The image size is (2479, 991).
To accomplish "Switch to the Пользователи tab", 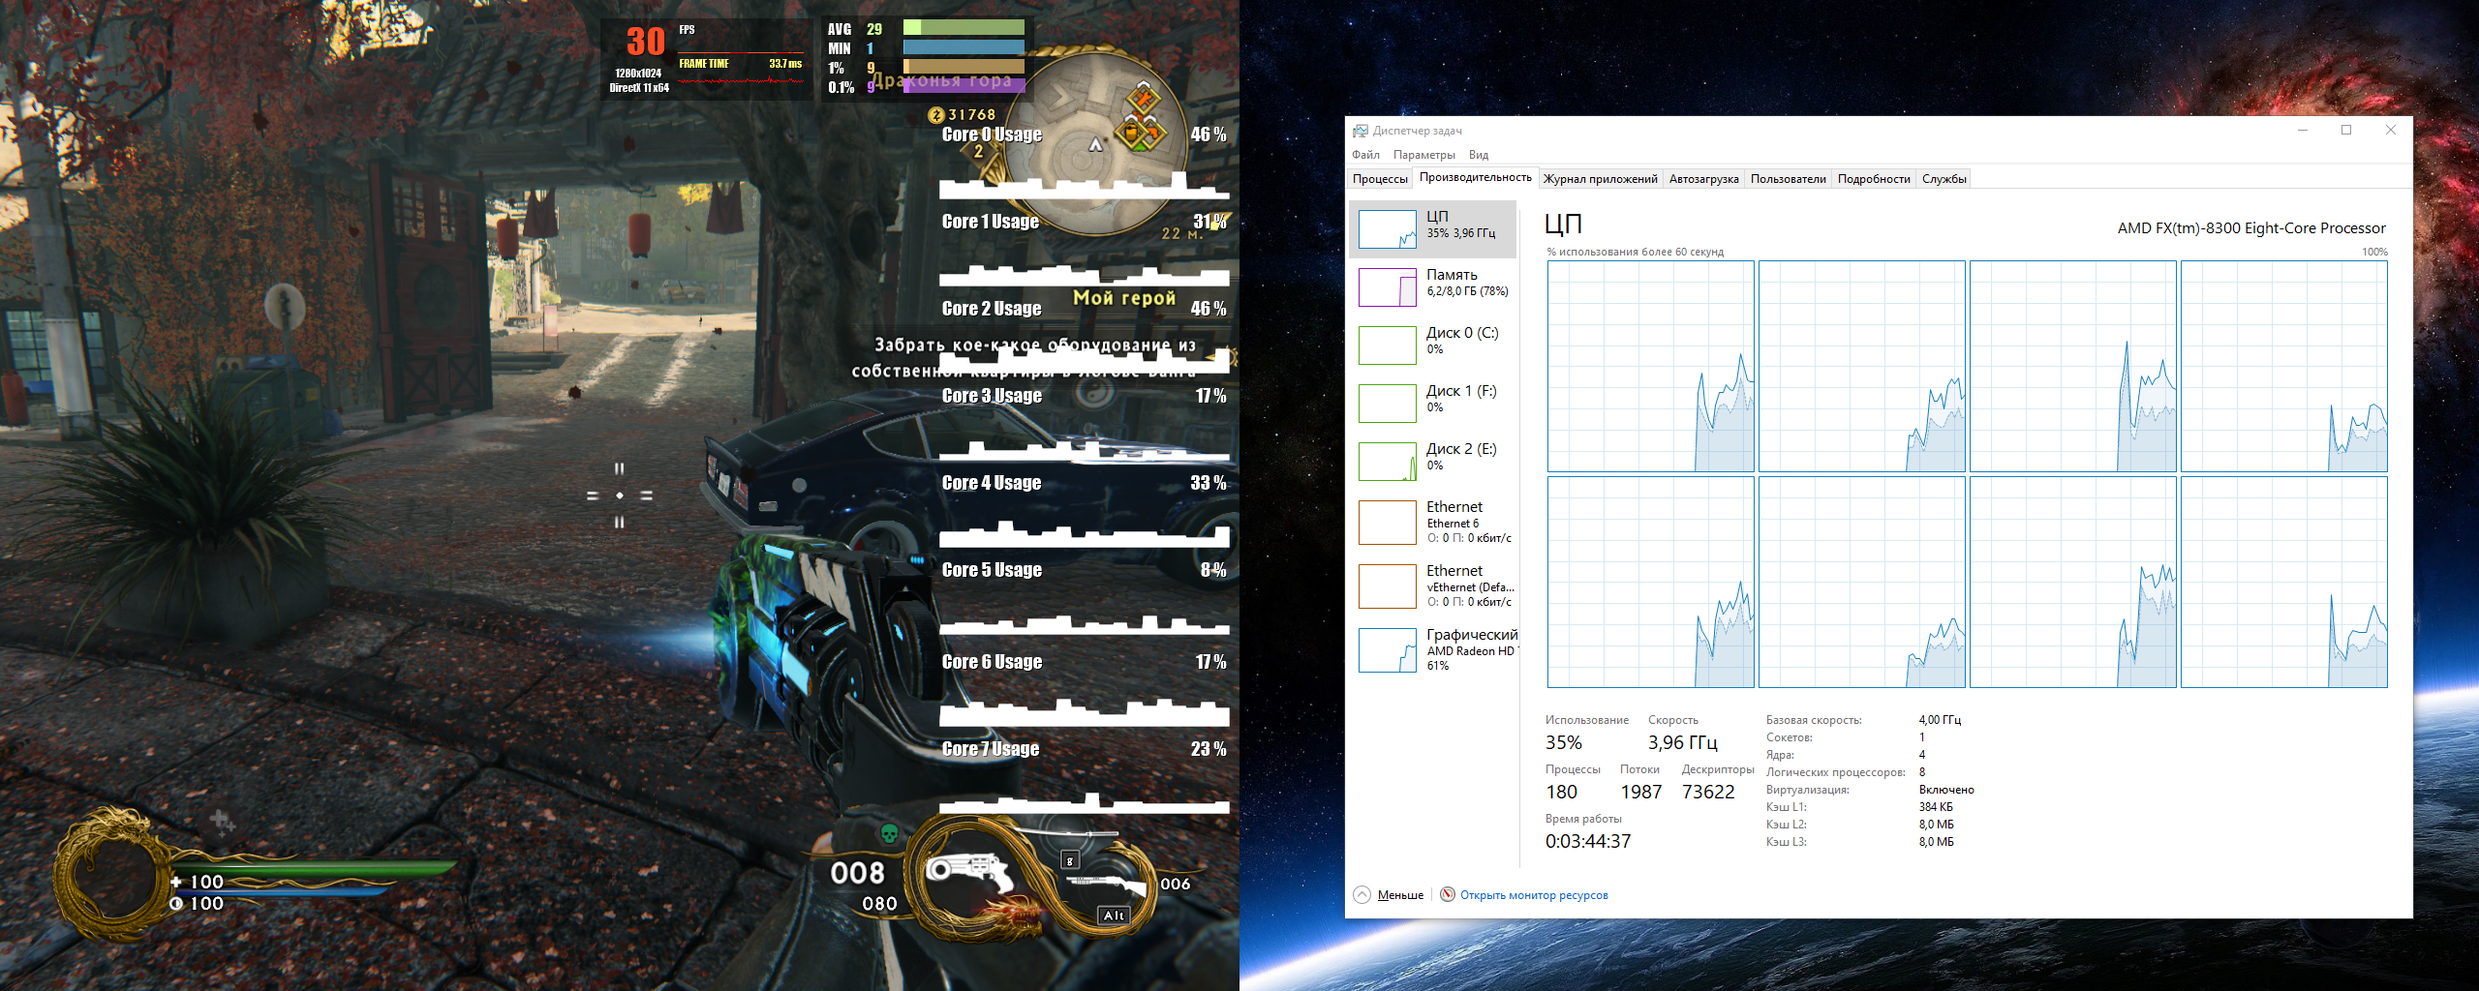I will (1788, 179).
